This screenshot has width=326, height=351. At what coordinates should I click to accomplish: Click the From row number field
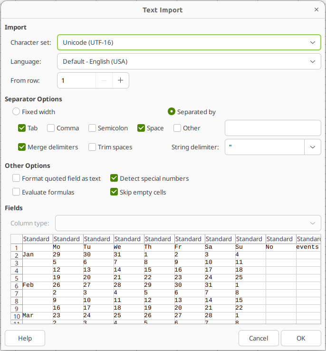(77, 80)
